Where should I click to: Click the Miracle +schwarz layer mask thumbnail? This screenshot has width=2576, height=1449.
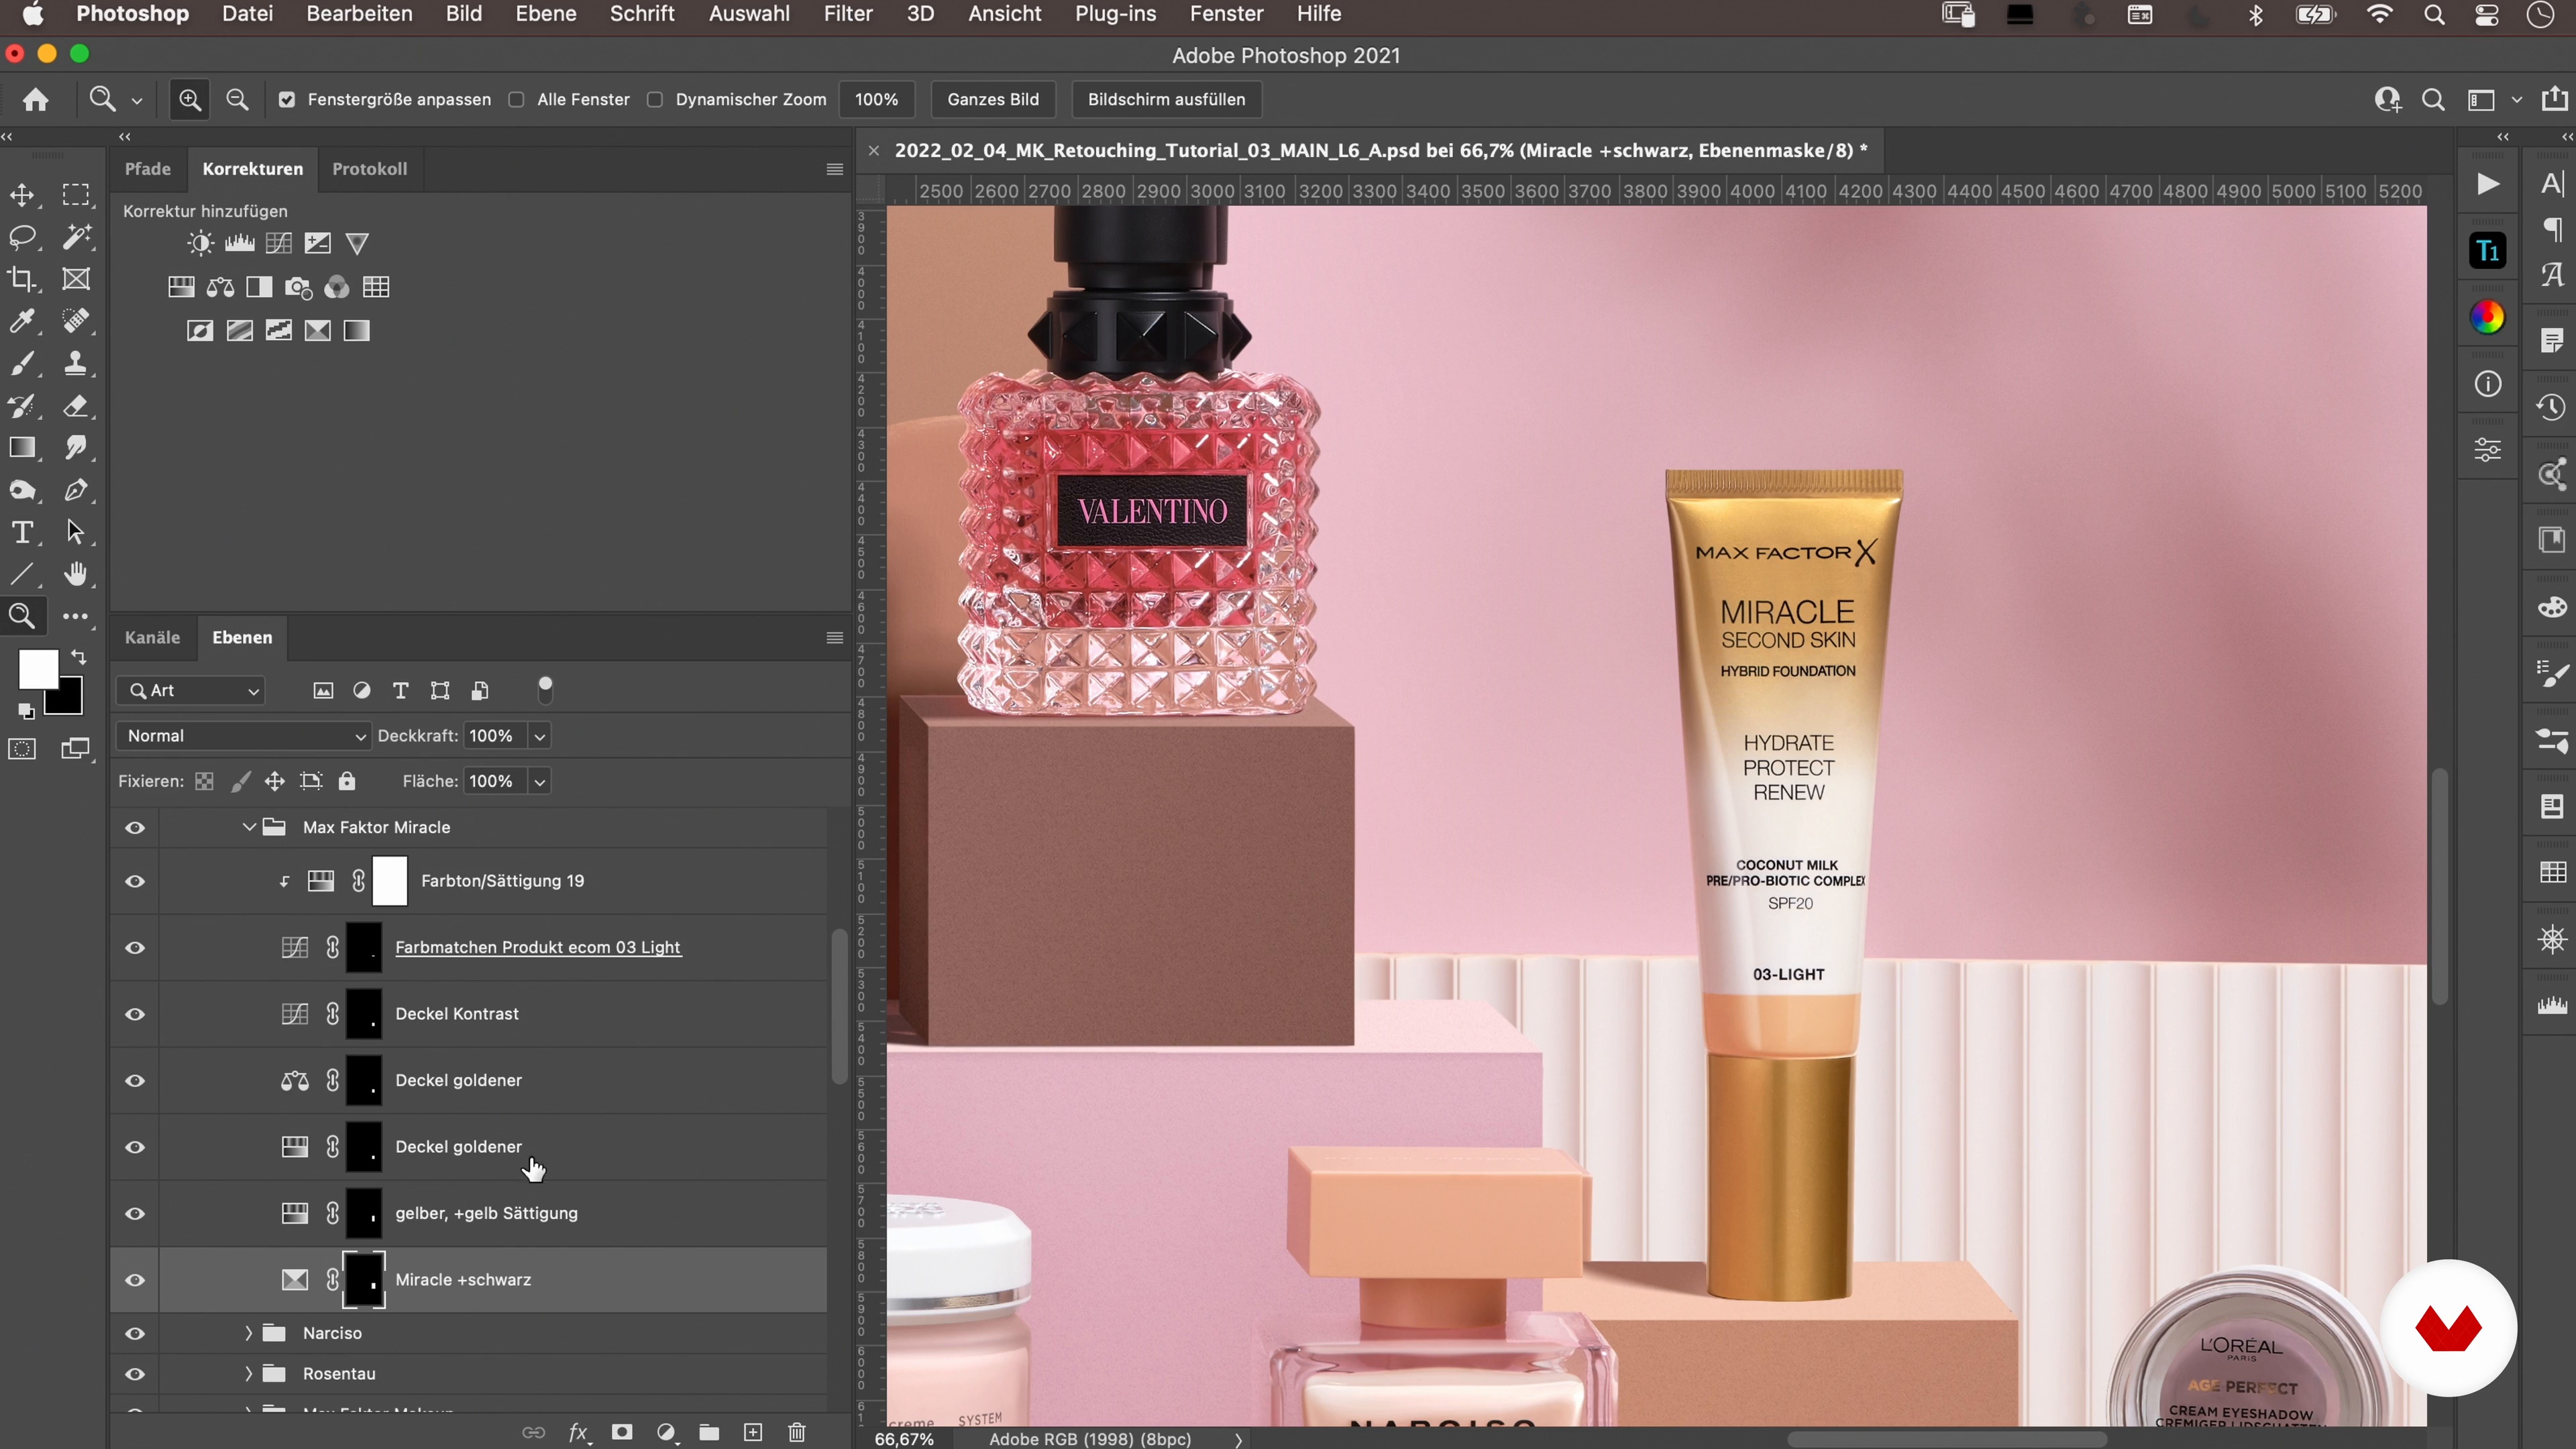[x=364, y=1279]
